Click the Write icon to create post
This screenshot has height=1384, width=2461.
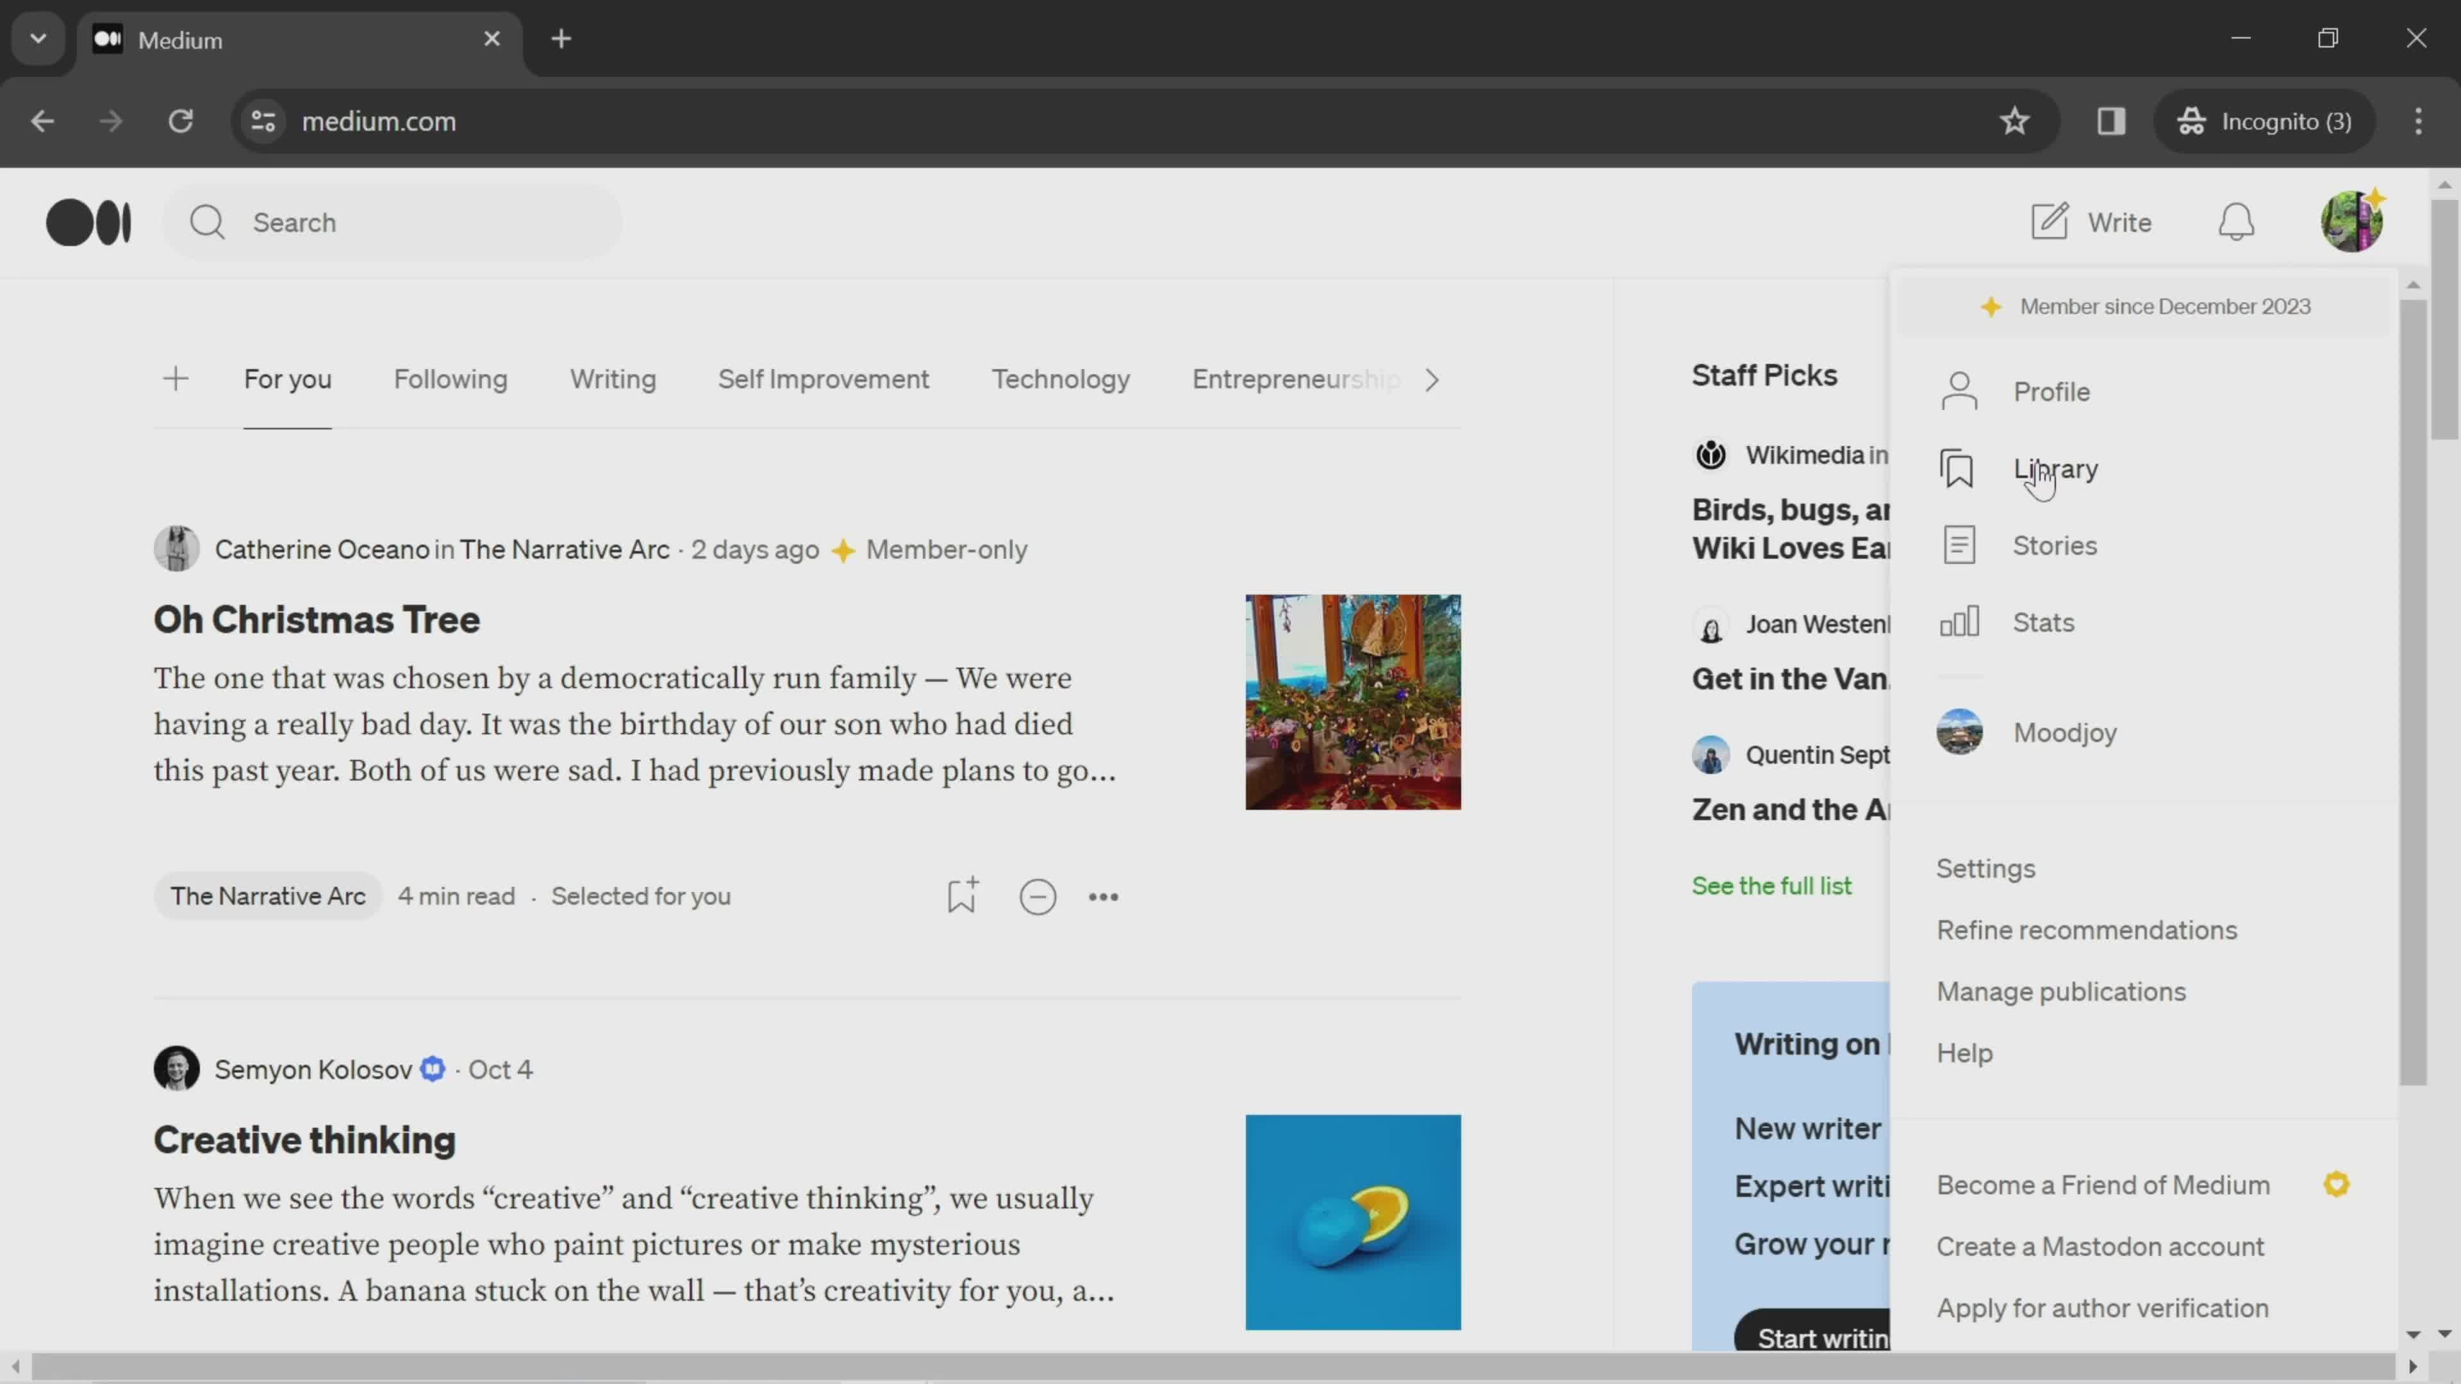coord(2050,221)
